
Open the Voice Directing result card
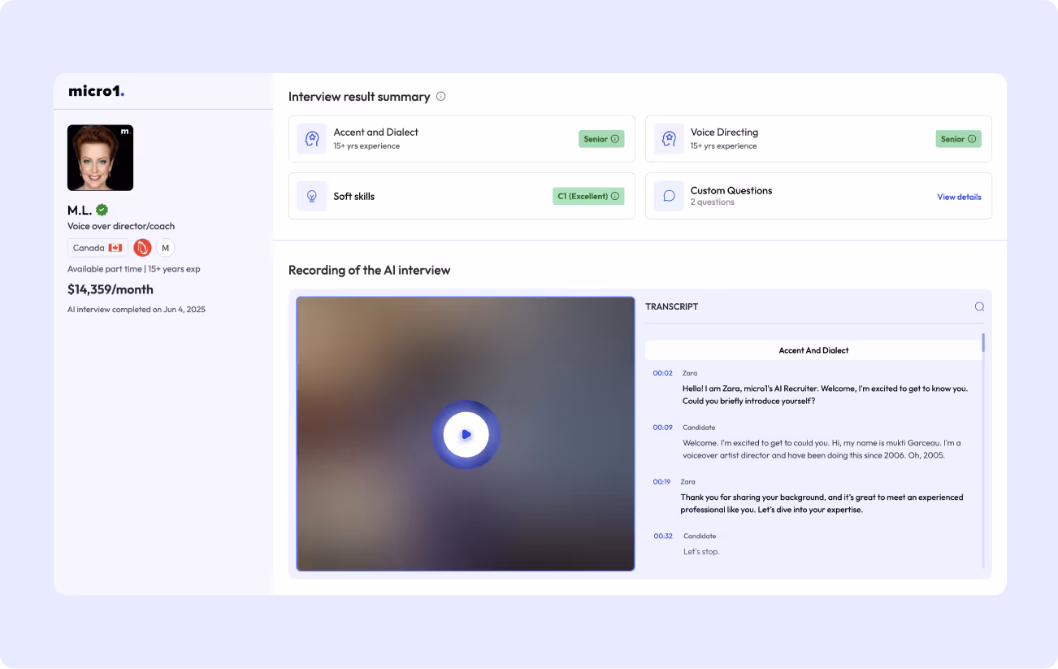pyautogui.click(x=818, y=138)
